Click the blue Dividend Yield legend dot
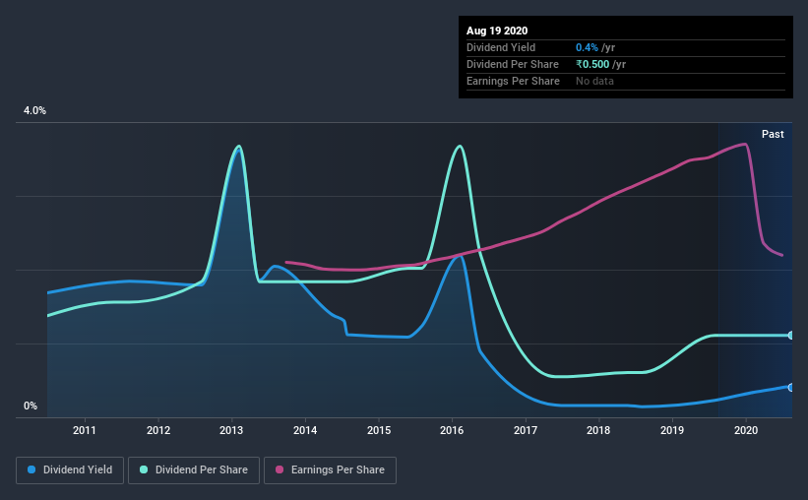The image size is (808, 500). click(31, 469)
